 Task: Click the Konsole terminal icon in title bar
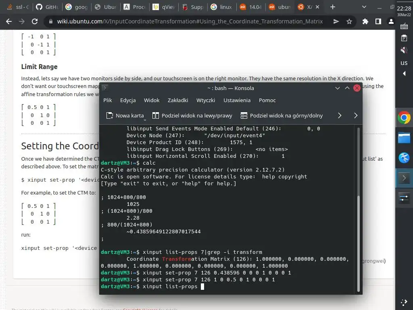click(105, 88)
